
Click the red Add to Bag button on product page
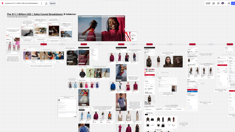[x=149, y=75]
